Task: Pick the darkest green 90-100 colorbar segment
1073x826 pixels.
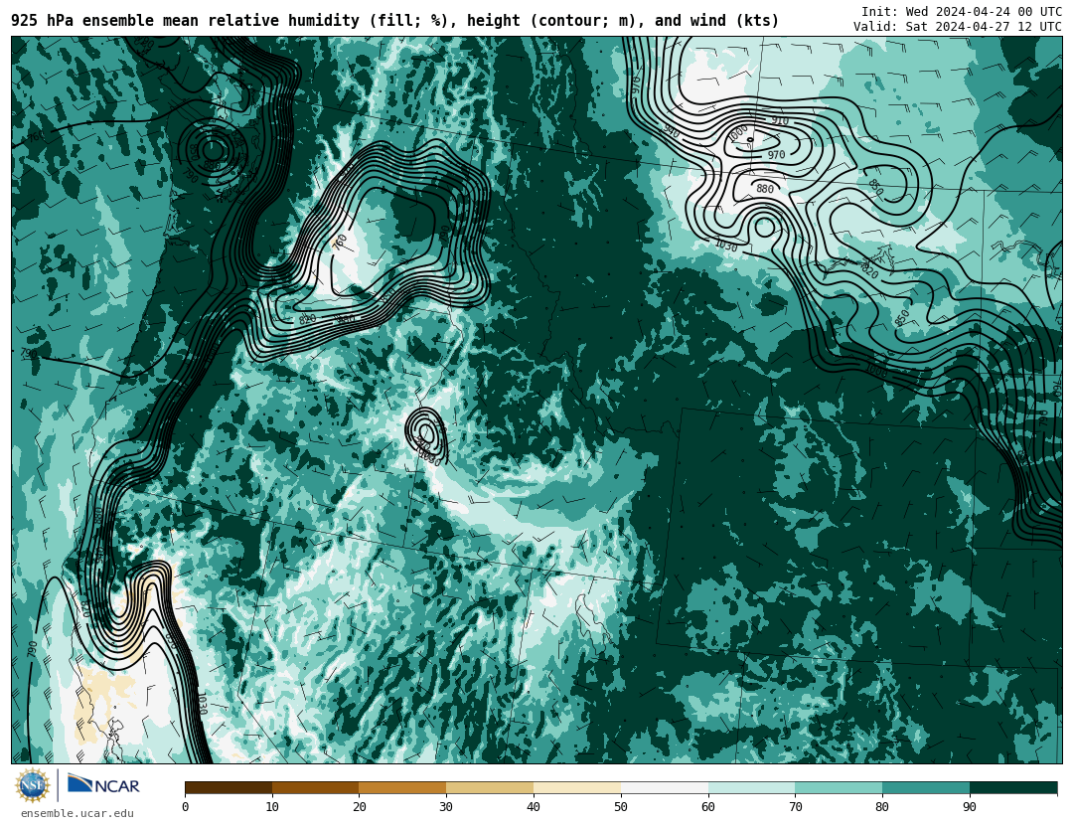Action: (x=1013, y=788)
